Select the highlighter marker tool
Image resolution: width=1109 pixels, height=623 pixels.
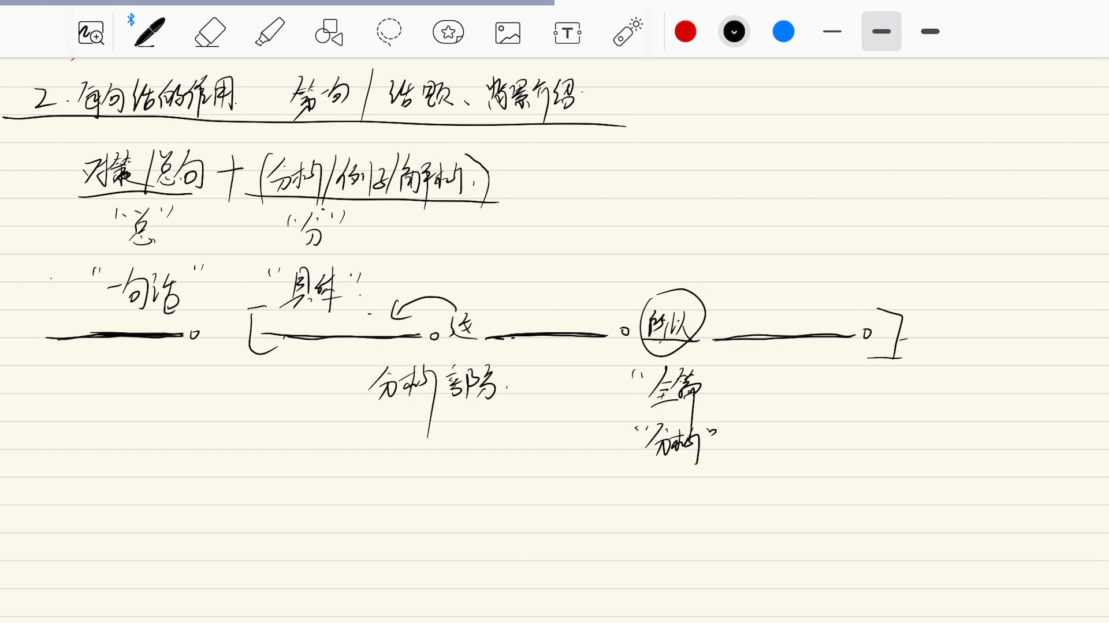270,32
